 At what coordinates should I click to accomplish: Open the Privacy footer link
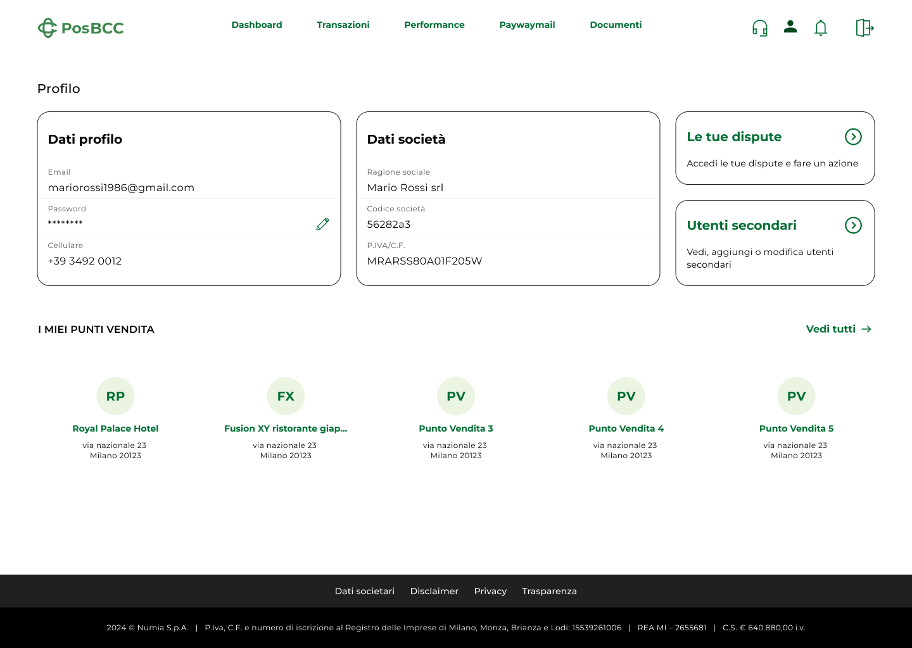[x=490, y=591]
